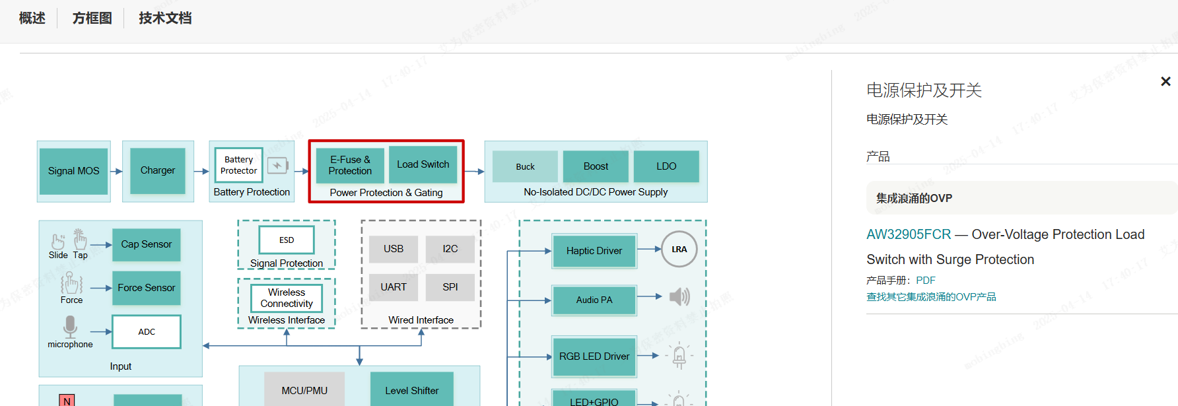Screen dimensions: 1178x406
Task: Click the Tap gesture hand icon
Action: pyautogui.click(x=80, y=239)
